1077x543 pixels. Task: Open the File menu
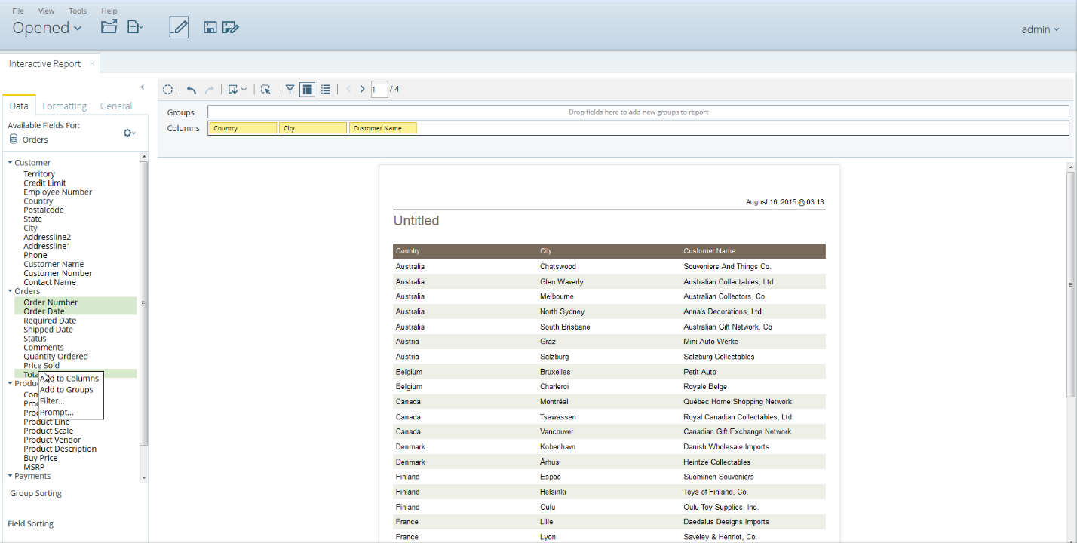point(18,11)
